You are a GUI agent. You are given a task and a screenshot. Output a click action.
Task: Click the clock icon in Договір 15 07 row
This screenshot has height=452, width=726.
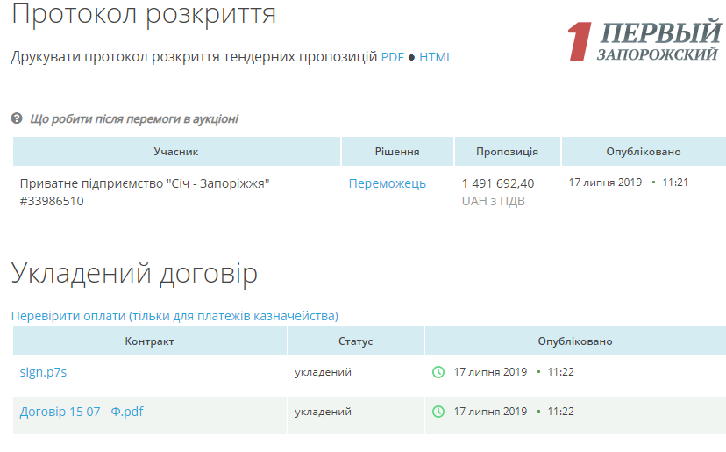[438, 412]
